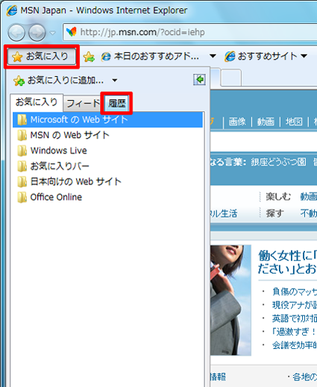Open the おすすめサイト dropdown

pyautogui.click(x=266, y=57)
